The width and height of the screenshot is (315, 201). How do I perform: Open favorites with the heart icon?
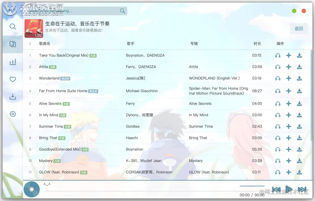(13, 79)
